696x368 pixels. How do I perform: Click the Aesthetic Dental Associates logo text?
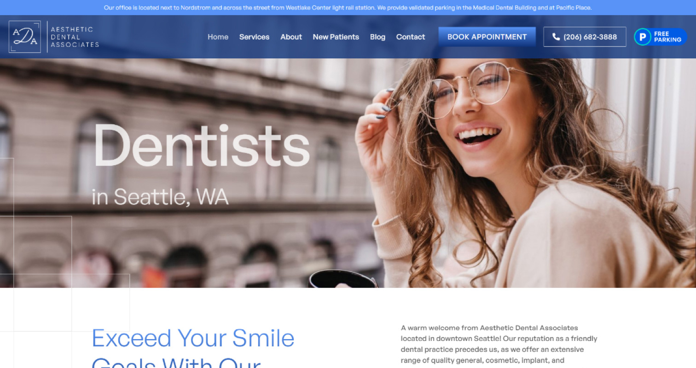(75, 37)
